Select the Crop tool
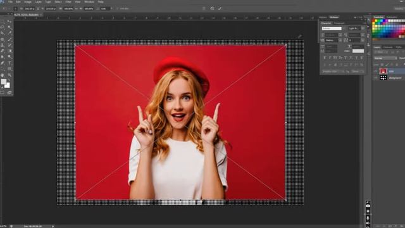This screenshot has height=228, width=405. point(3,33)
